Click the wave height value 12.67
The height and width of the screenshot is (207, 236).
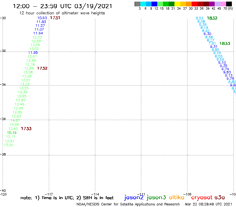pos(26,80)
